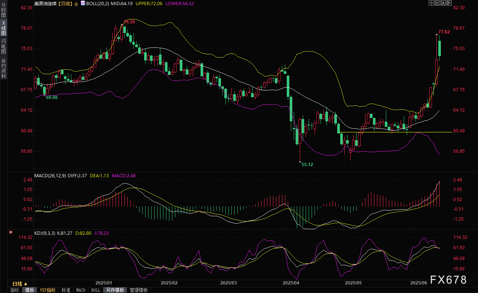Click the crosshair cursor icon
Viewport: 478px width, 293px height.
tap(431, 3)
